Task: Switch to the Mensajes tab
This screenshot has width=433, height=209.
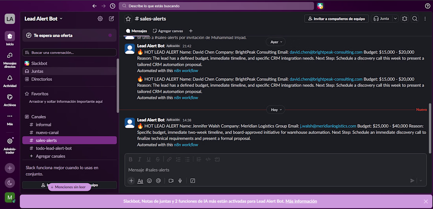Action: (137, 31)
